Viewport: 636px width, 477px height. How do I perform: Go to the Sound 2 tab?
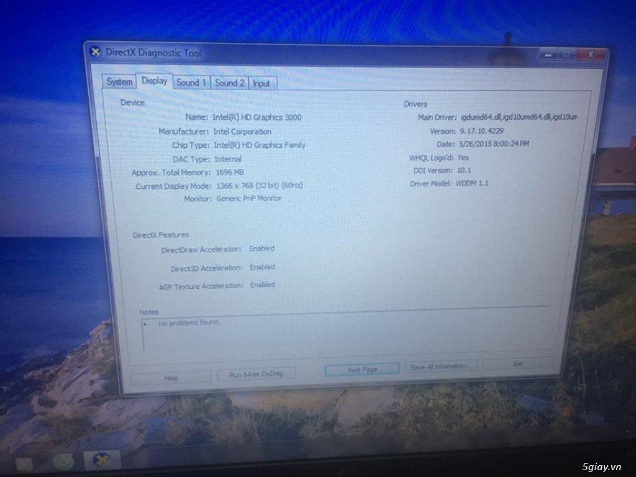pyautogui.click(x=229, y=83)
